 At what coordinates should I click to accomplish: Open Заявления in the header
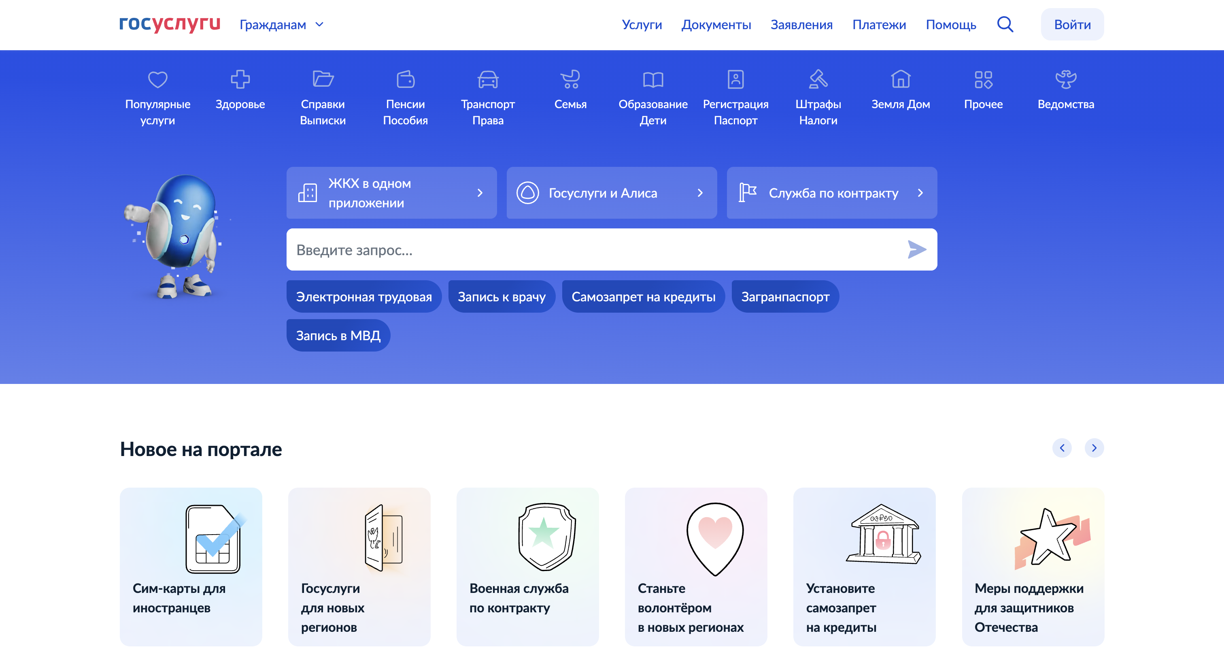click(x=801, y=25)
